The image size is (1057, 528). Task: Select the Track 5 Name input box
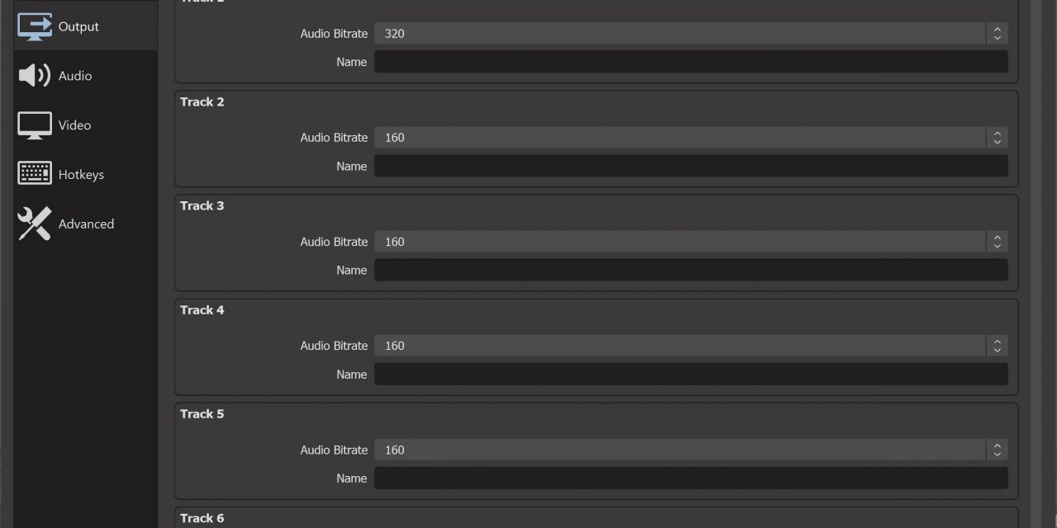[690, 478]
